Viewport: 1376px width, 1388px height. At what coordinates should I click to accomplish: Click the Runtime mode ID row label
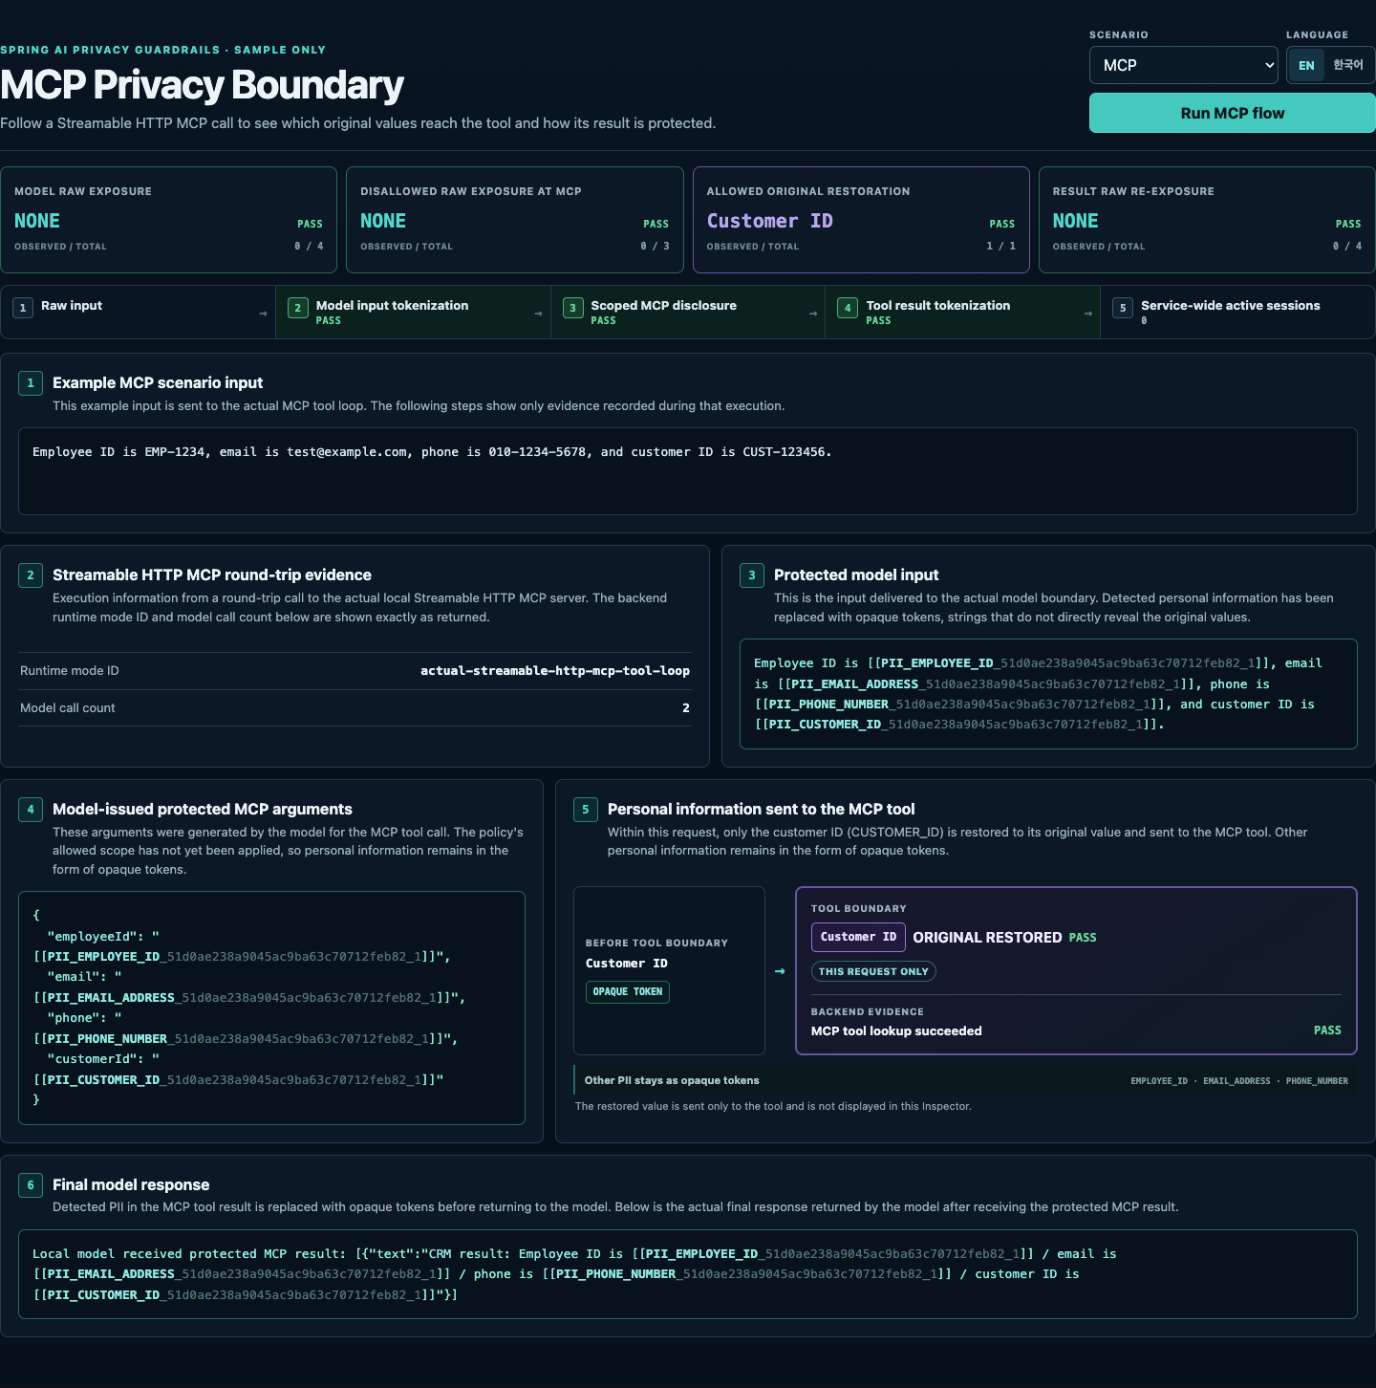click(70, 671)
